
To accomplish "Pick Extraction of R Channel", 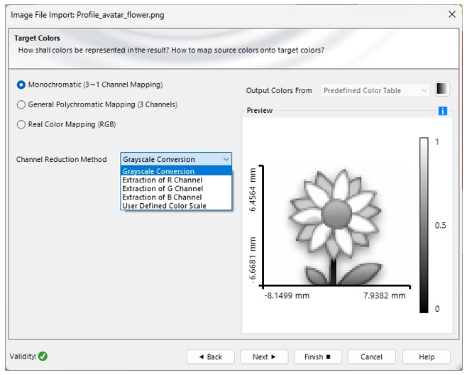I will (176, 180).
